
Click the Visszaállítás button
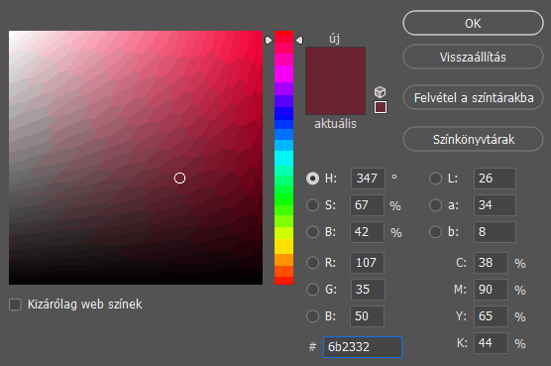point(473,57)
